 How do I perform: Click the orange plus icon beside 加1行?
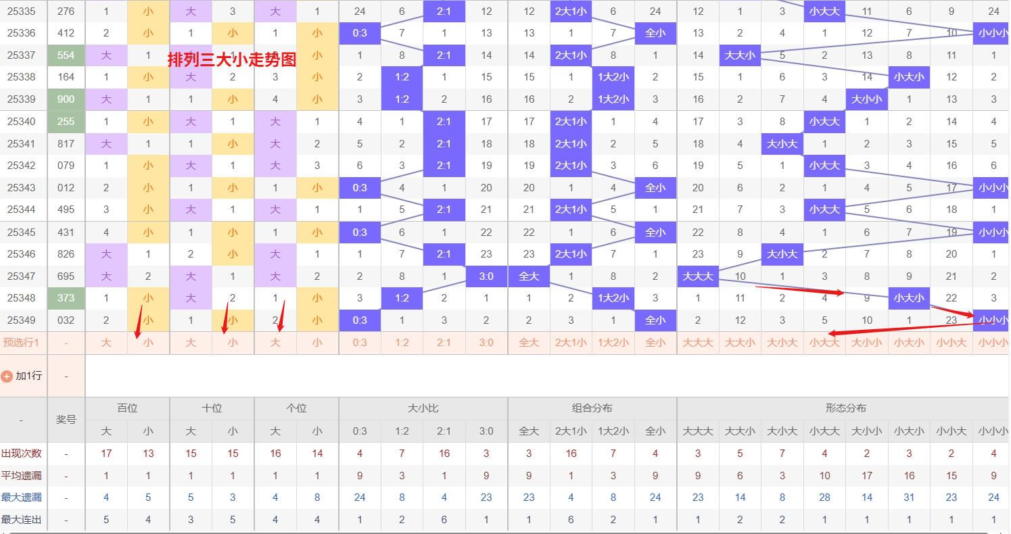point(7,376)
